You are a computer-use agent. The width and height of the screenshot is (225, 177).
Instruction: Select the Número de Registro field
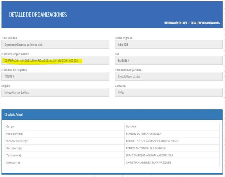coord(55,76)
